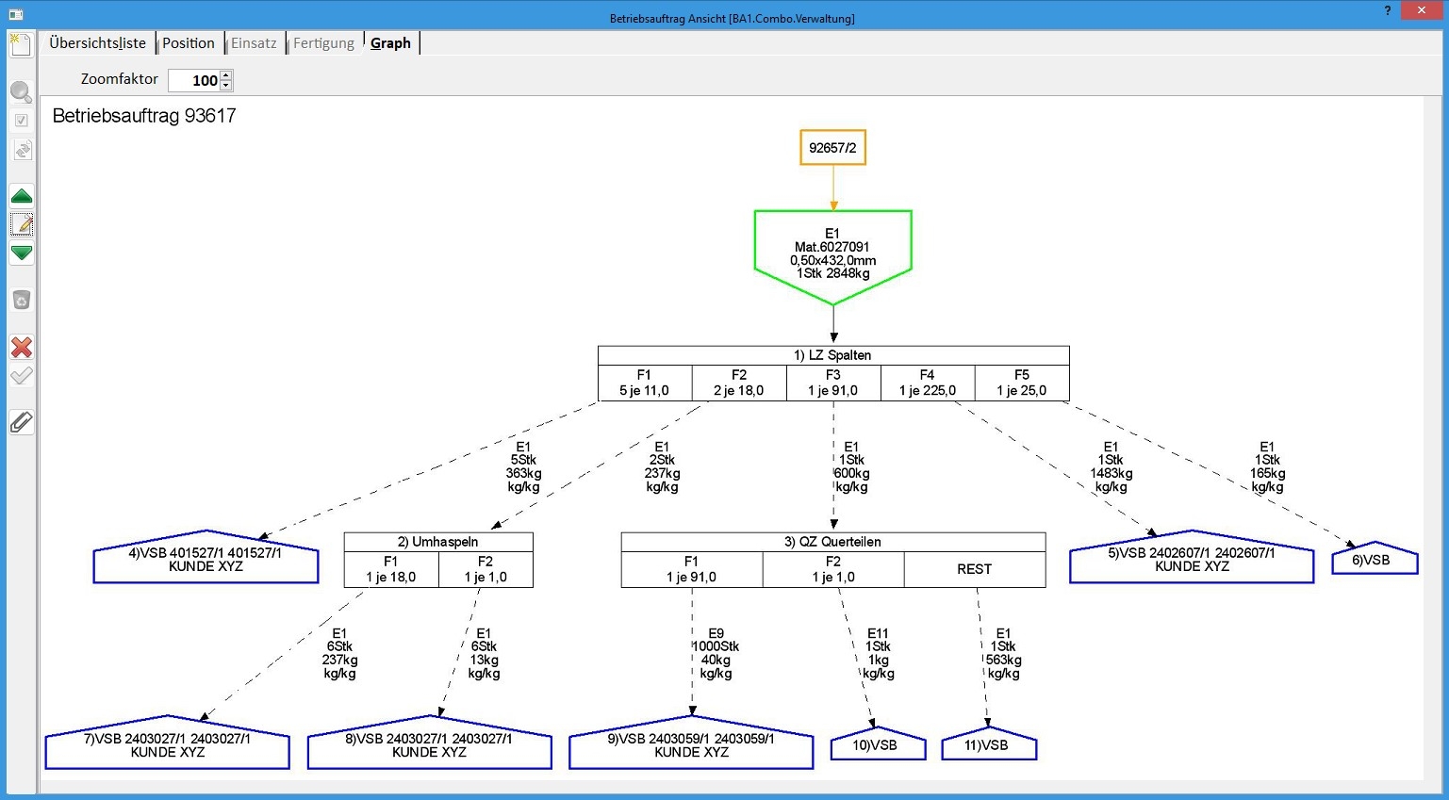This screenshot has height=800, width=1449.
Task: Click edge label E1 1Stk 1483kg
Action: coord(1111,467)
